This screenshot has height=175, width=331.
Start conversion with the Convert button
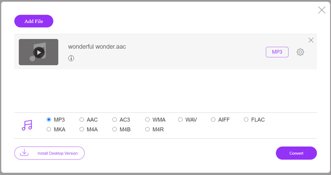(x=296, y=153)
